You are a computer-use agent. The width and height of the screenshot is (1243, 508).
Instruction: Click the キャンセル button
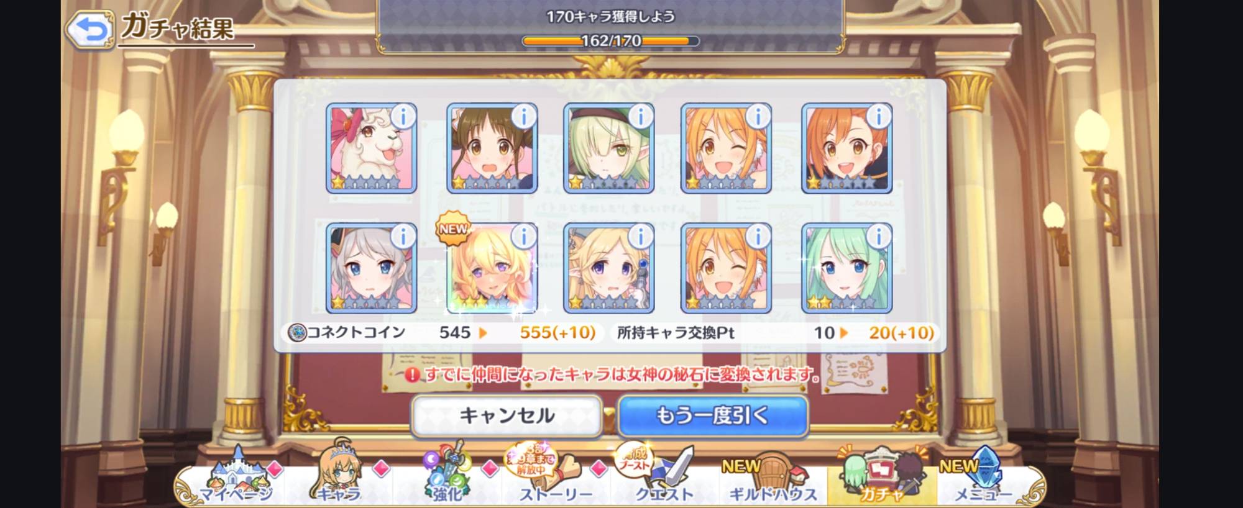[507, 415]
